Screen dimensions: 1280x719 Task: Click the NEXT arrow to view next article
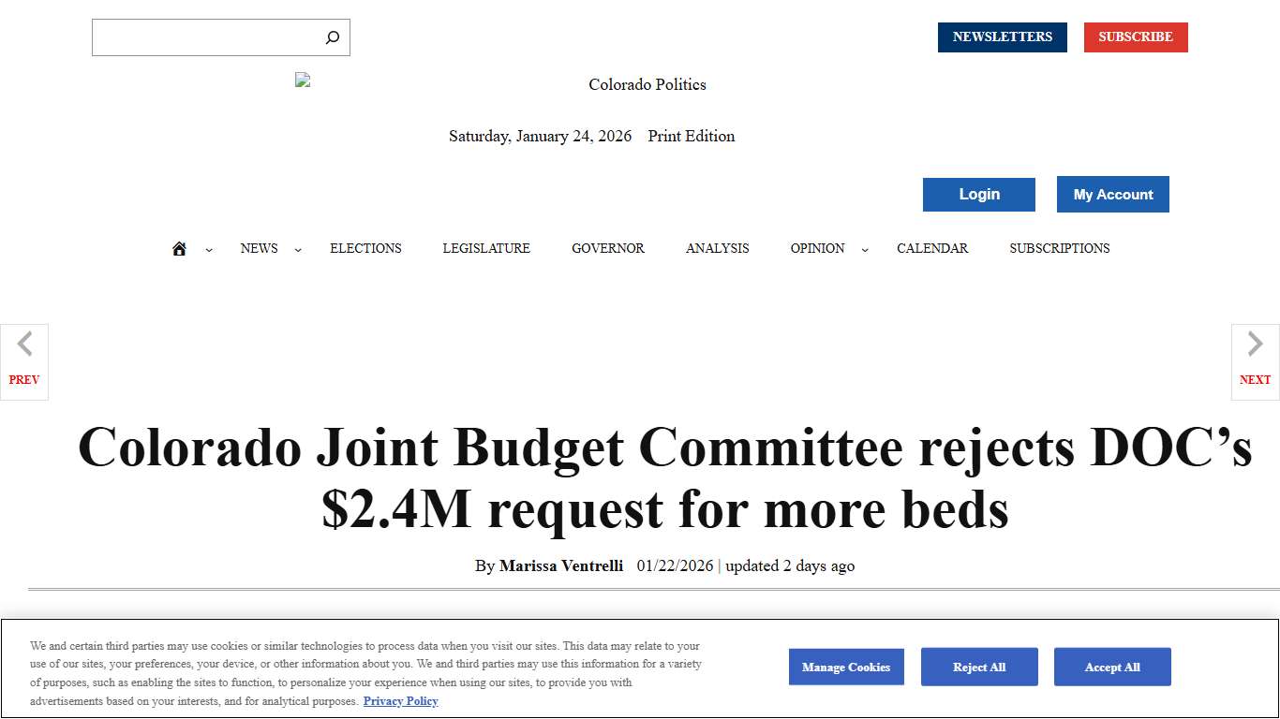[1255, 361]
